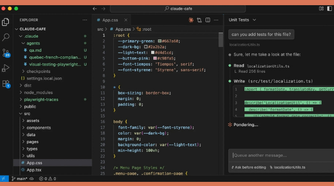
Task: Click the Read localizationUtils.ts step
Action: (x=262, y=66)
